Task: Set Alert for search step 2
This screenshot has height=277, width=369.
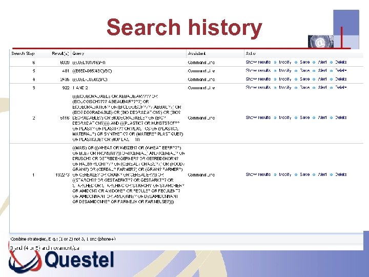Action: pyautogui.click(x=322, y=117)
